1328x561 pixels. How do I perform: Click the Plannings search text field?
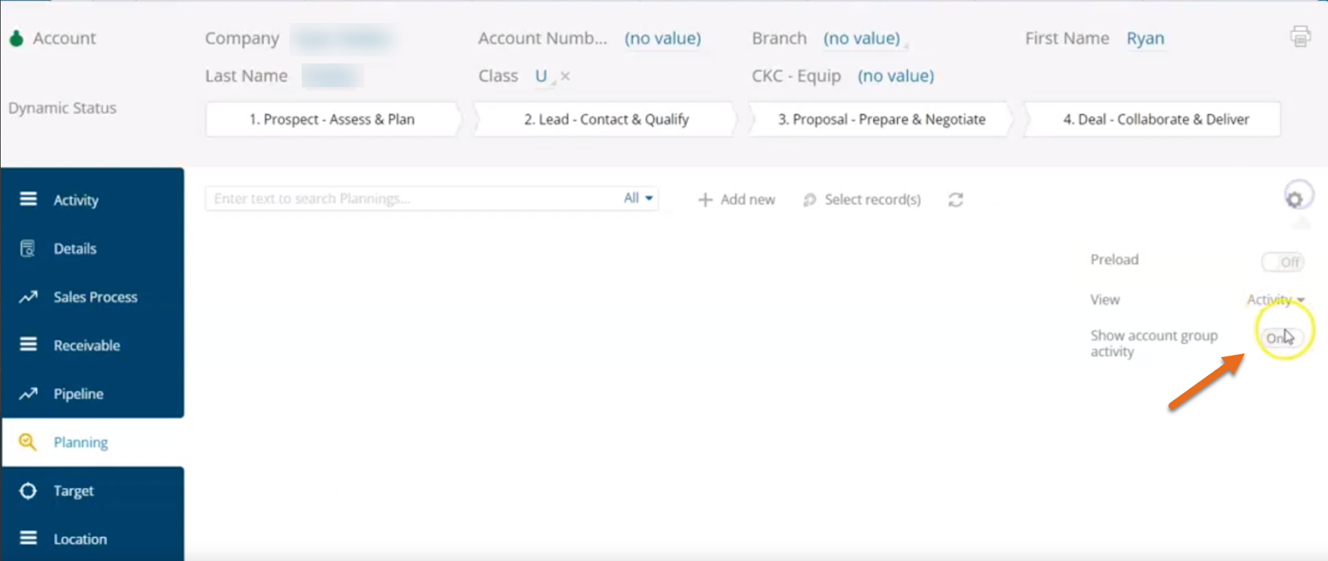click(x=411, y=198)
